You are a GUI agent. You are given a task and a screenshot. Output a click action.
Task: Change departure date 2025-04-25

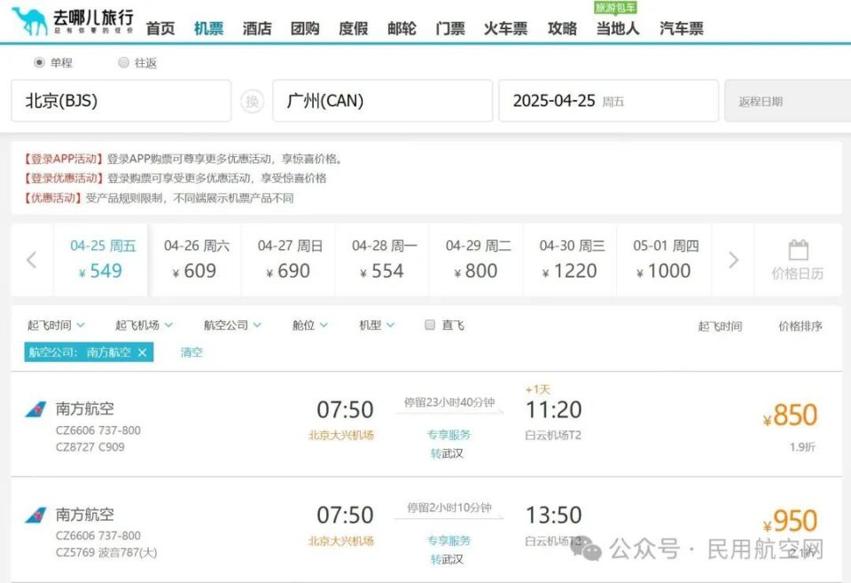click(608, 101)
